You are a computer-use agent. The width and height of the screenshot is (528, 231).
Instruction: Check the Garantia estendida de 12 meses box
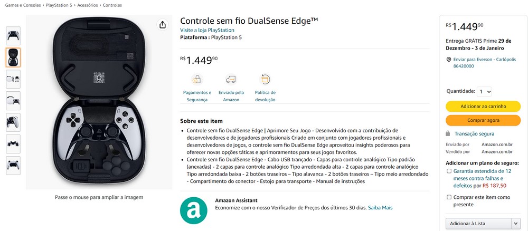pos(449,171)
